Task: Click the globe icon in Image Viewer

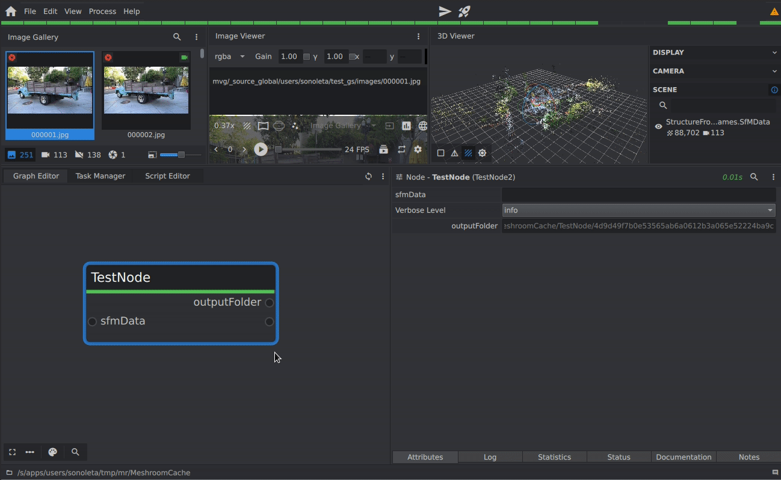Action: [423, 126]
